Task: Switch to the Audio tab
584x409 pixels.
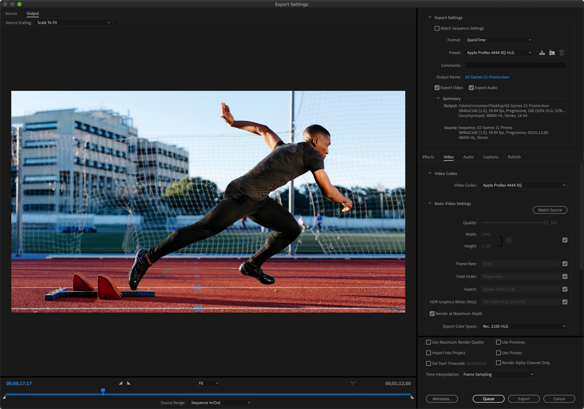Action: 468,157
